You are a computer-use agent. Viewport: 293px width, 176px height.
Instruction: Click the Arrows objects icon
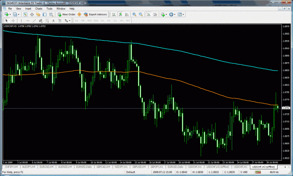click(67, 21)
